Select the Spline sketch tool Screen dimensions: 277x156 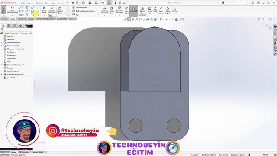pyautogui.click(x=32, y=7)
